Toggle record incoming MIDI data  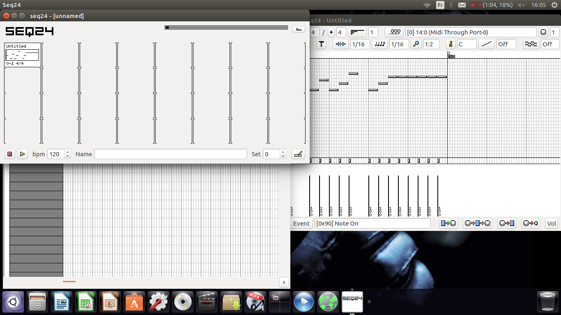[x=506, y=224]
